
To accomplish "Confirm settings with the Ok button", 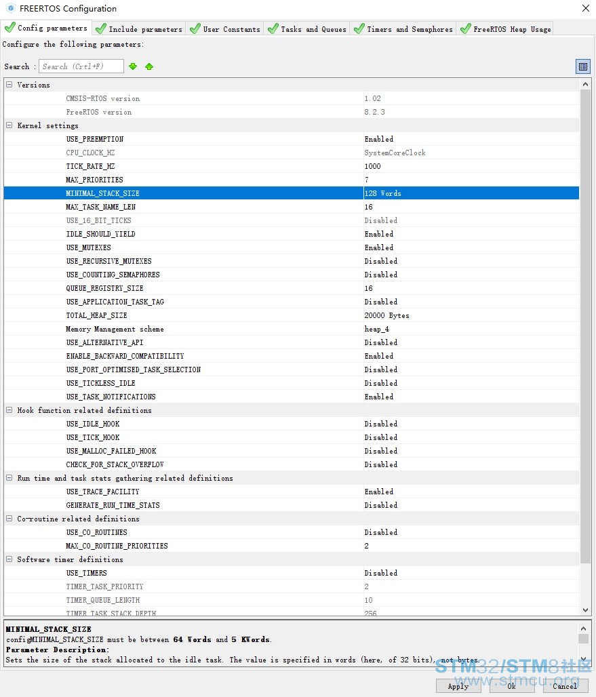I will coord(512,686).
